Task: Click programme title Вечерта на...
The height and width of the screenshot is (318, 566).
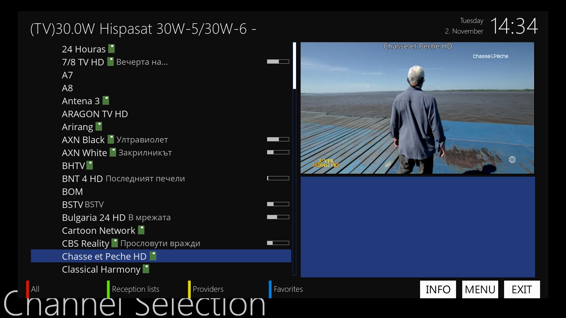Action: click(142, 62)
